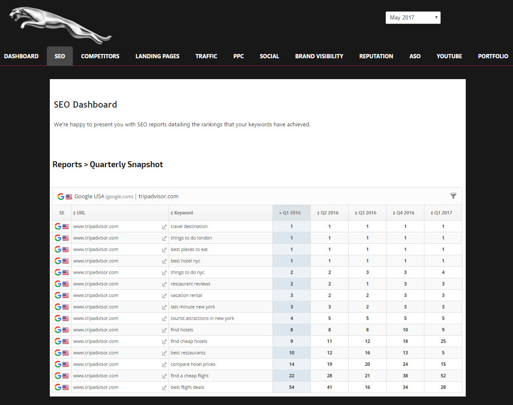513x405 pixels.
Task: Sort table by URL column header
Action: (81, 213)
